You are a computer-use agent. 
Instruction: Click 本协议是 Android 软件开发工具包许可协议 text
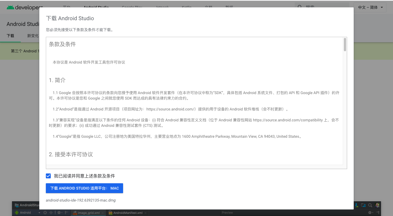tap(89, 62)
